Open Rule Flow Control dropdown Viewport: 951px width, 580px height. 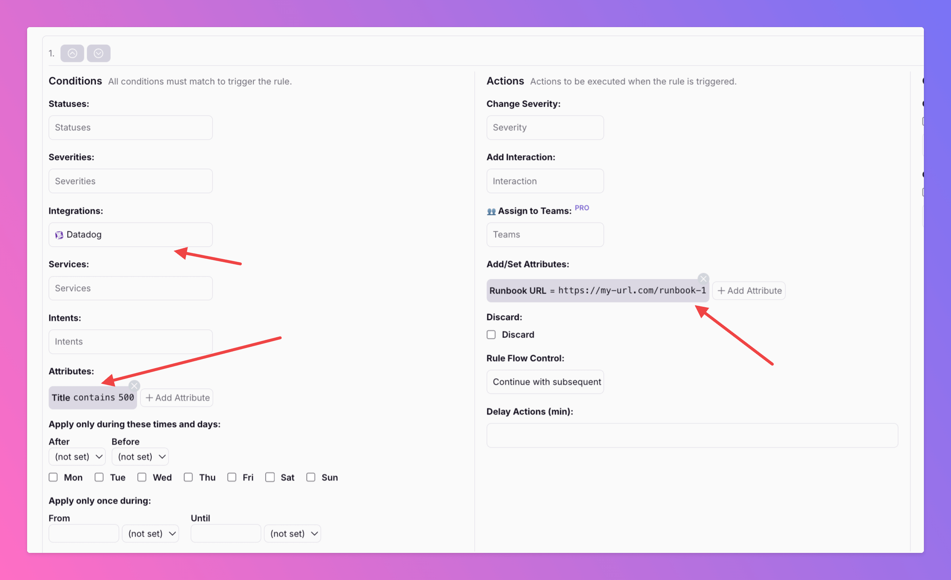pyautogui.click(x=545, y=382)
